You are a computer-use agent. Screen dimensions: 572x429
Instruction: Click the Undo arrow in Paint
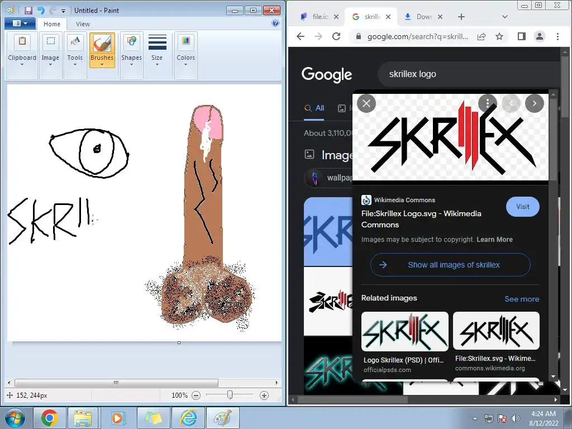(x=41, y=11)
